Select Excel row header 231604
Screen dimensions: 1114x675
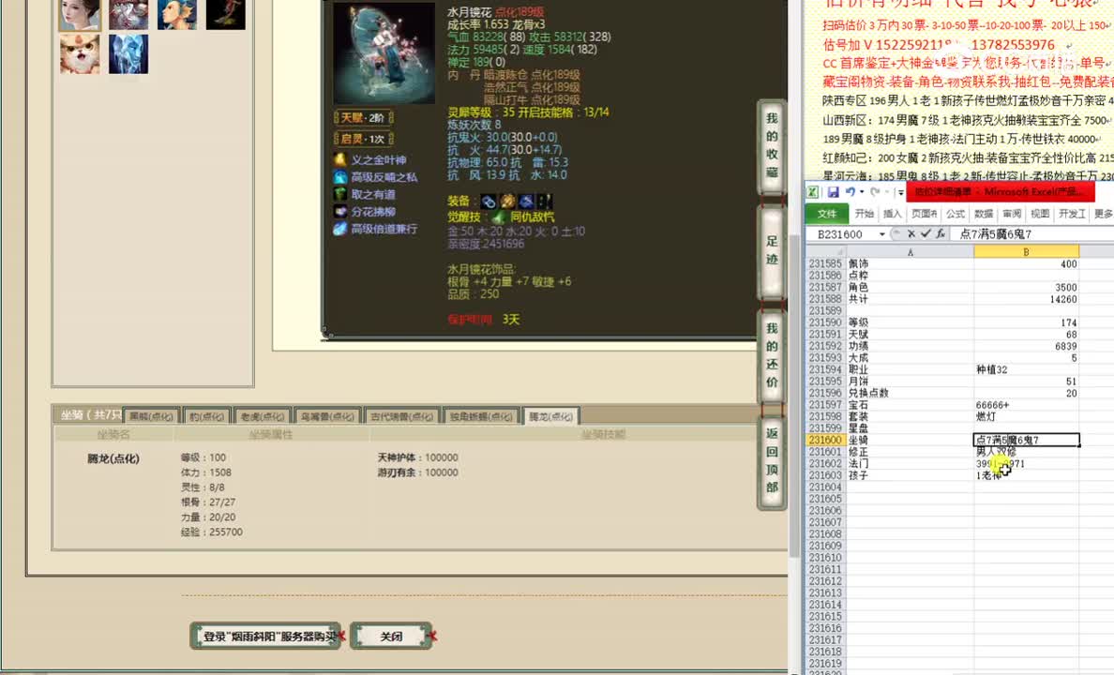[825, 487]
